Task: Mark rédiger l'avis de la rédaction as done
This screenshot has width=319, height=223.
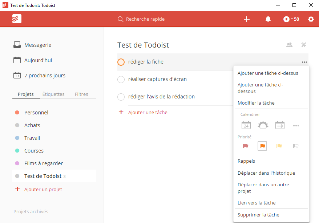Action: tap(121, 97)
